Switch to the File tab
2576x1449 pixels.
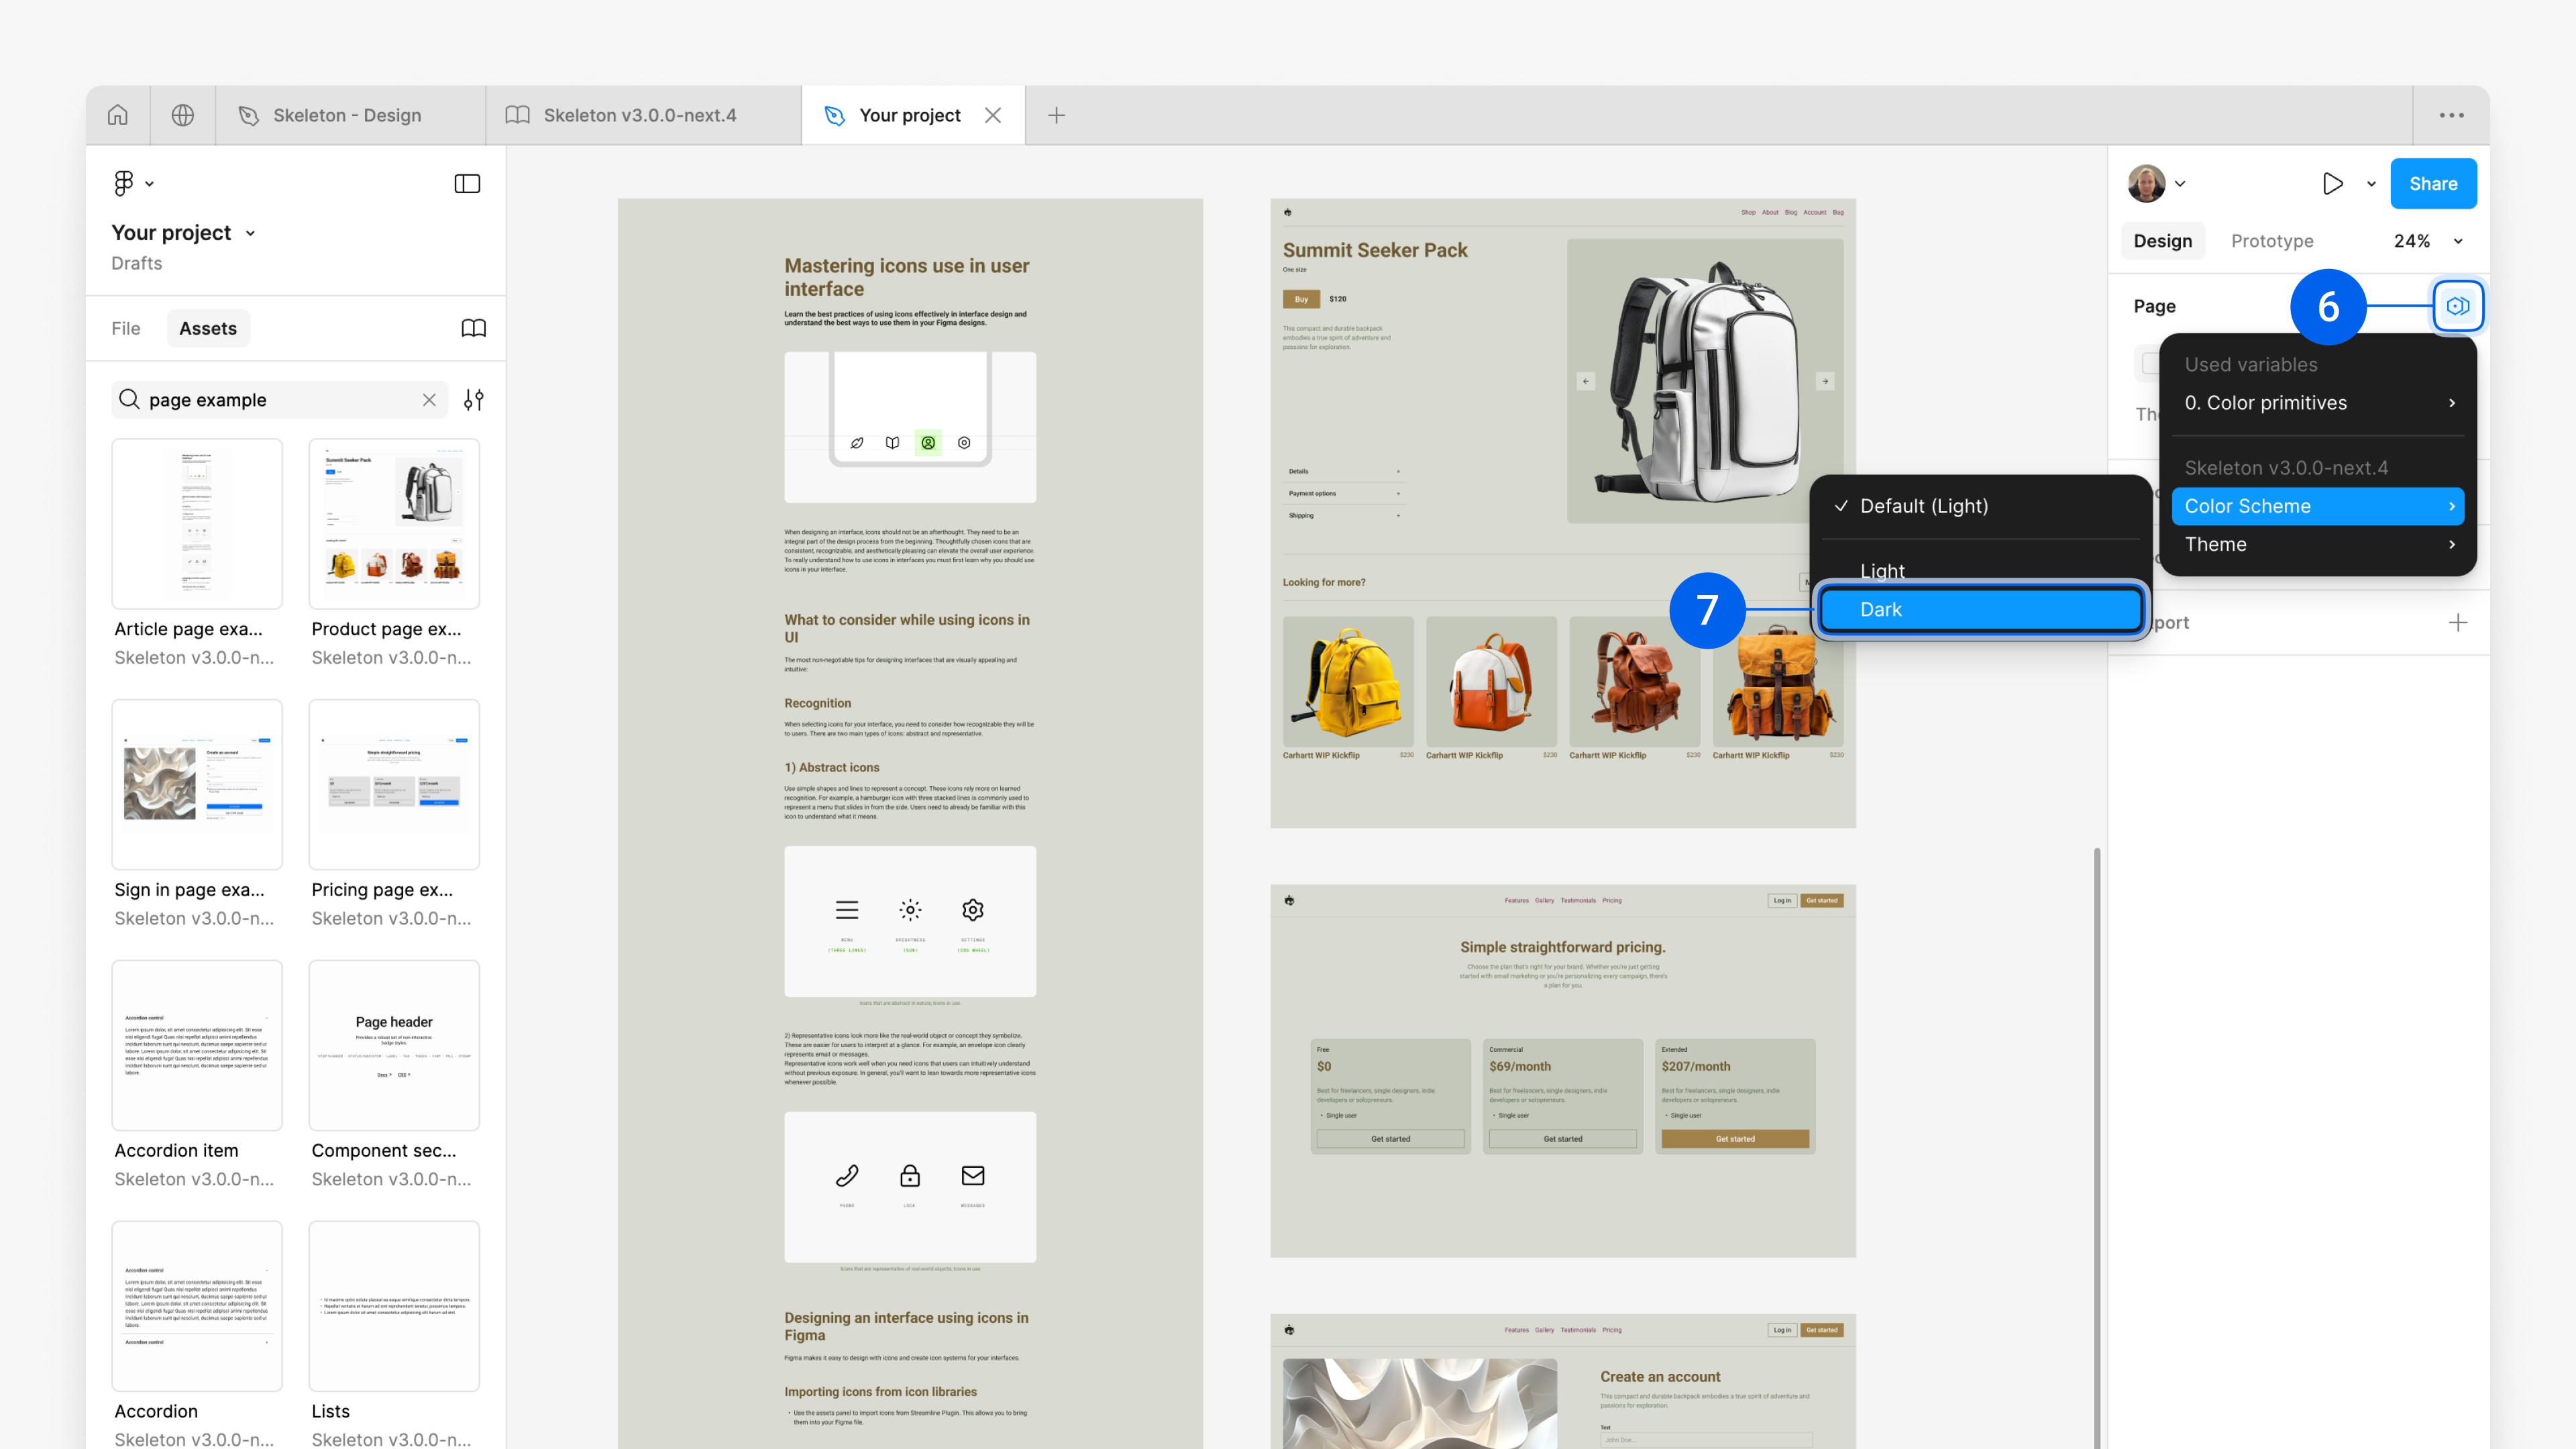[x=126, y=328]
